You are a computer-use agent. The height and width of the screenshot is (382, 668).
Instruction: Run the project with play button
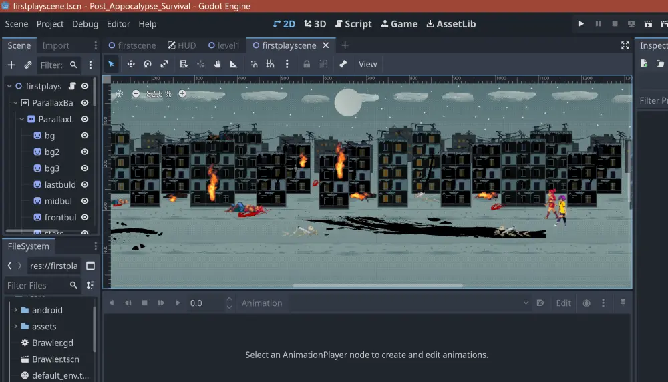[x=581, y=24]
